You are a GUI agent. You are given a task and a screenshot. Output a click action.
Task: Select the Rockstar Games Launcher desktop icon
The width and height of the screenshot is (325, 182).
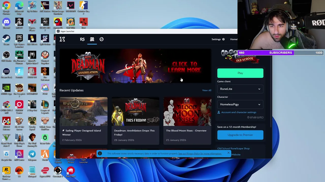click(x=6, y=173)
